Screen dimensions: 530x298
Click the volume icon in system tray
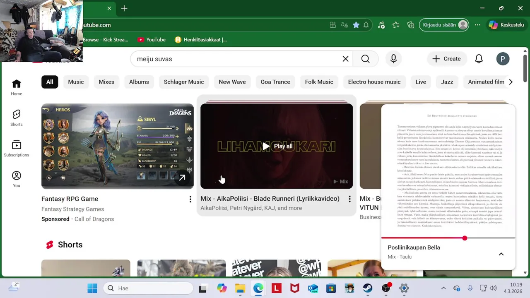[493, 288]
